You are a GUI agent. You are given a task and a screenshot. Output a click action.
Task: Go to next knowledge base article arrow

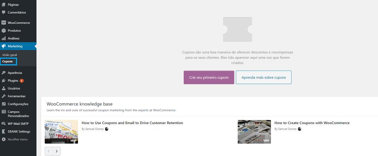click(56, 151)
